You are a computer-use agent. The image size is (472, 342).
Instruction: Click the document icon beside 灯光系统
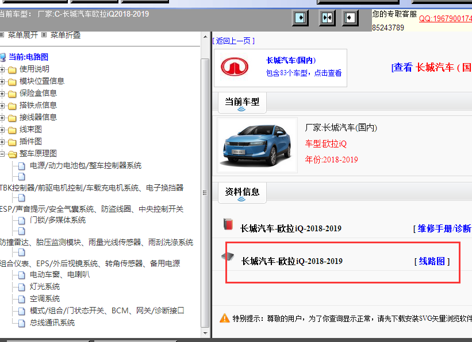pos(22,287)
